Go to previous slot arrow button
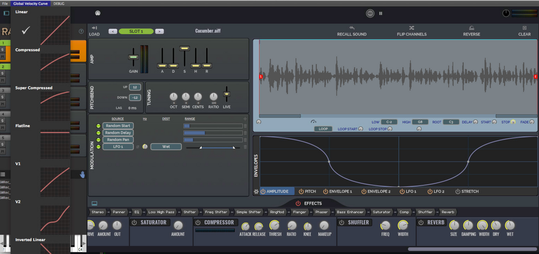Image resolution: width=539 pixels, height=254 pixels. pos(113,31)
